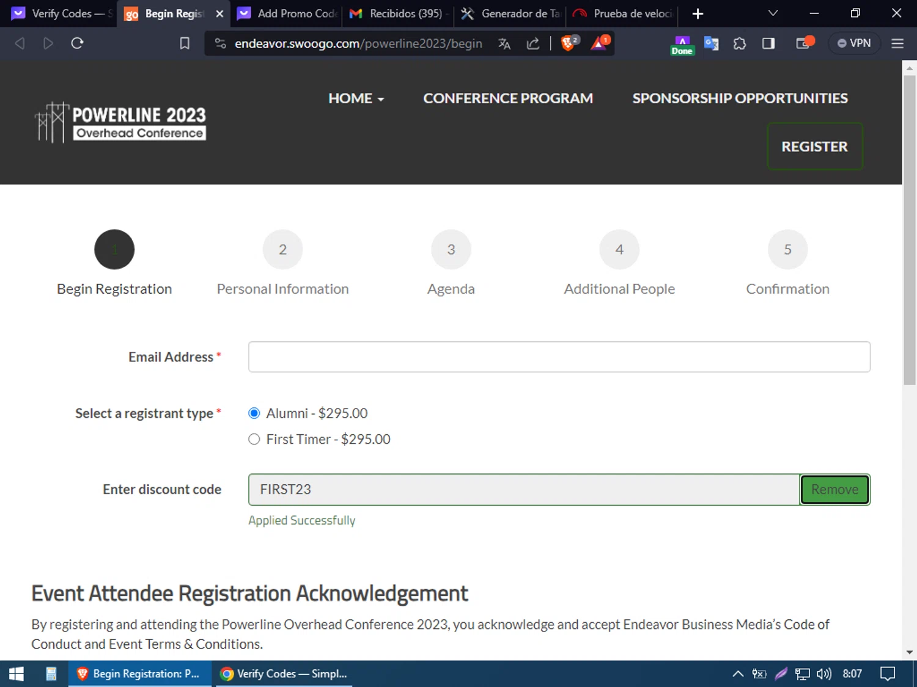Switch to the Add Promo Code tab
This screenshot has height=687, width=917.
(x=287, y=13)
